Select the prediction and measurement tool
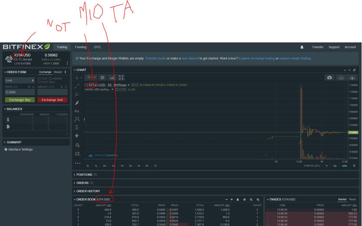Screen dimensions: 362x226 (x=77, y=127)
